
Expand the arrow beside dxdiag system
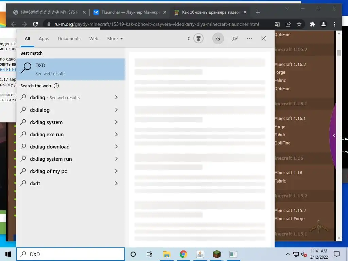[x=116, y=122]
